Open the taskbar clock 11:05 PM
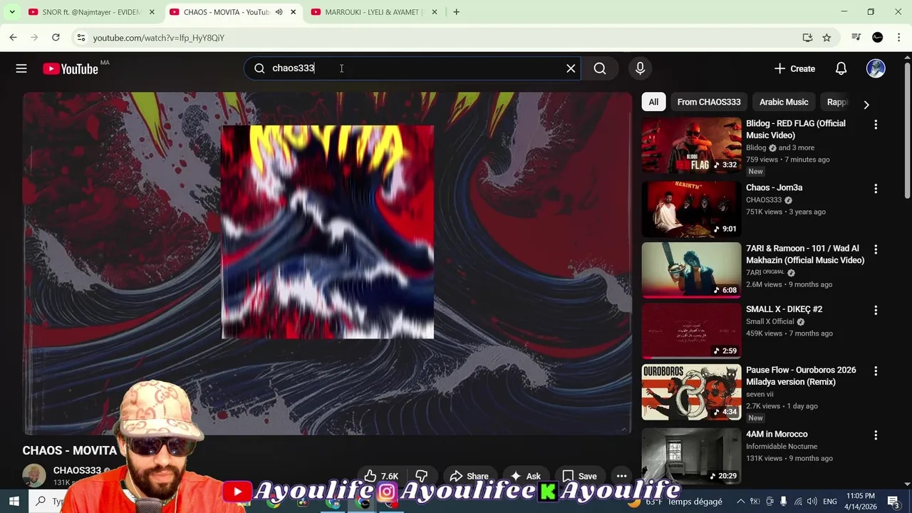 point(861,502)
